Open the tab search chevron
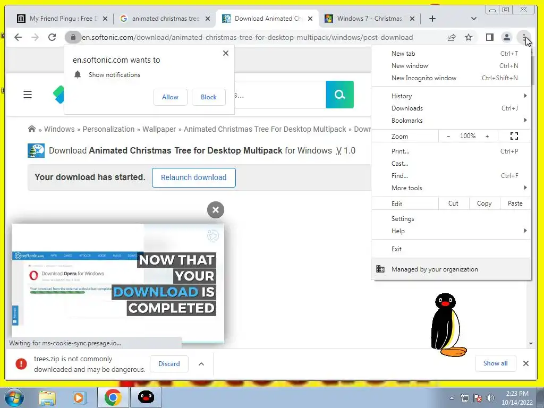 click(473, 19)
